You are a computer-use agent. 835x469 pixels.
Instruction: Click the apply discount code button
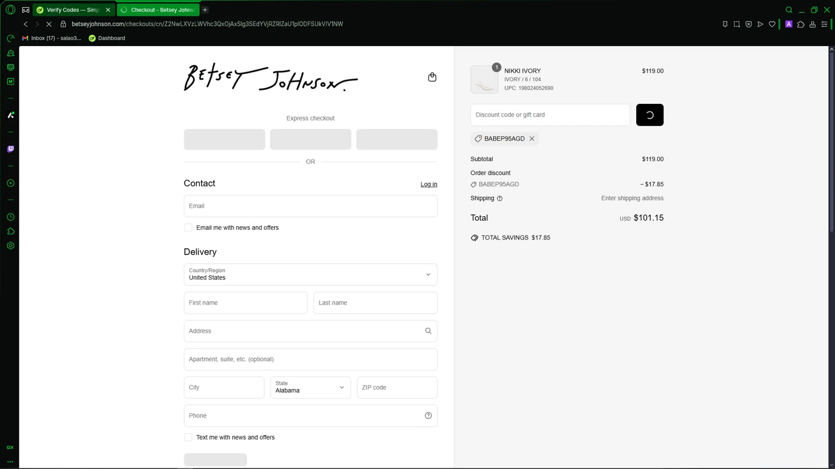click(650, 115)
